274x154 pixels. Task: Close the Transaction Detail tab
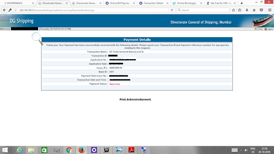coord(167,3)
